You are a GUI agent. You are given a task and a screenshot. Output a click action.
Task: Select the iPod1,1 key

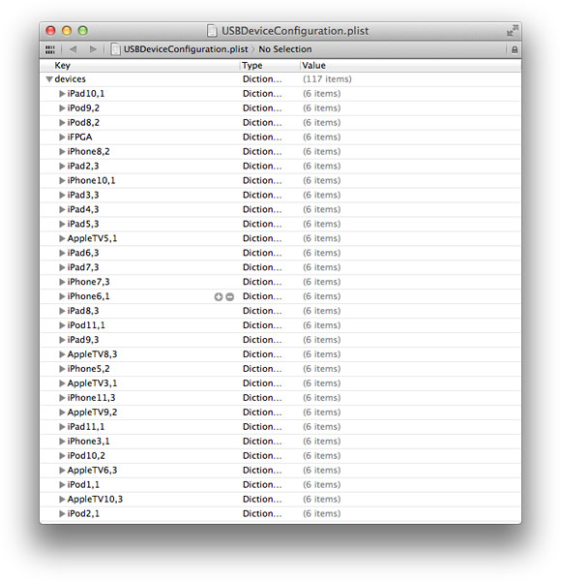(83, 485)
